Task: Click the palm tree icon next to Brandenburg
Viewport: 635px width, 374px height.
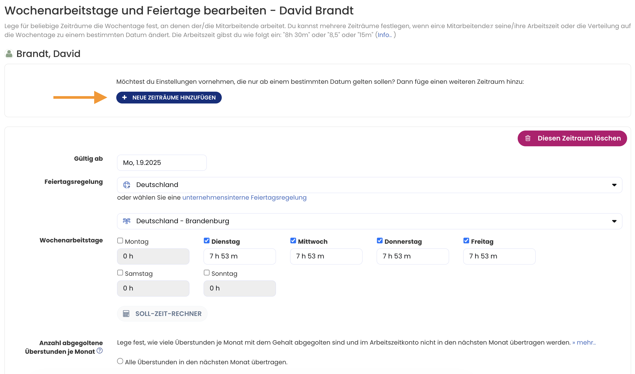Action: [x=127, y=221]
